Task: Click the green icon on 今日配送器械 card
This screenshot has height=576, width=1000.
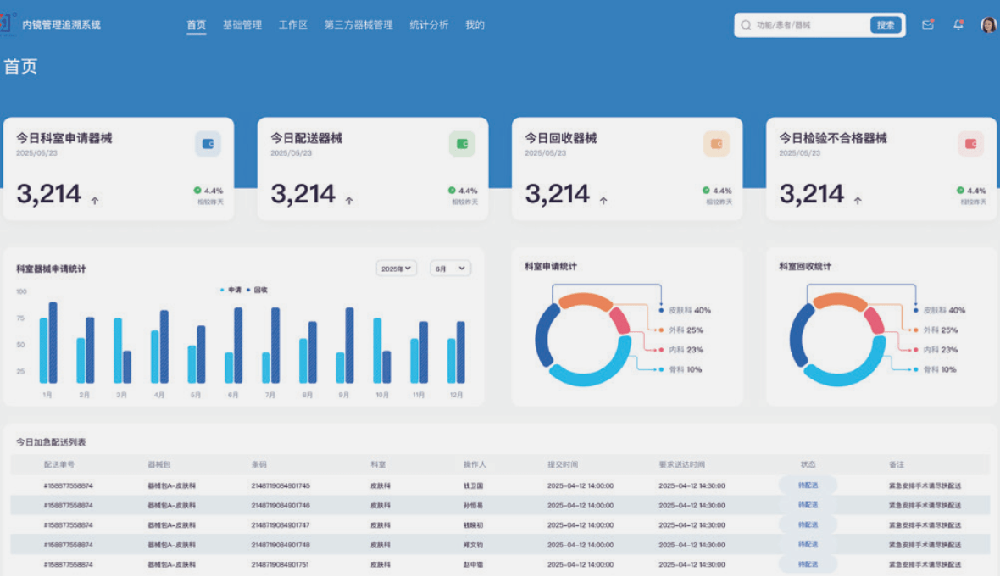Action: coord(462,142)
